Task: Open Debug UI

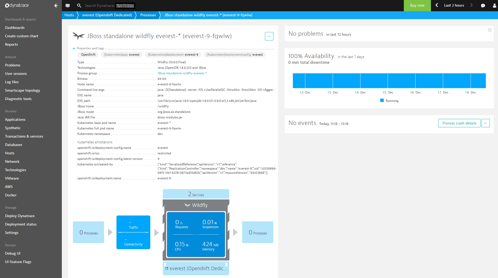Action: coord(13,253)
